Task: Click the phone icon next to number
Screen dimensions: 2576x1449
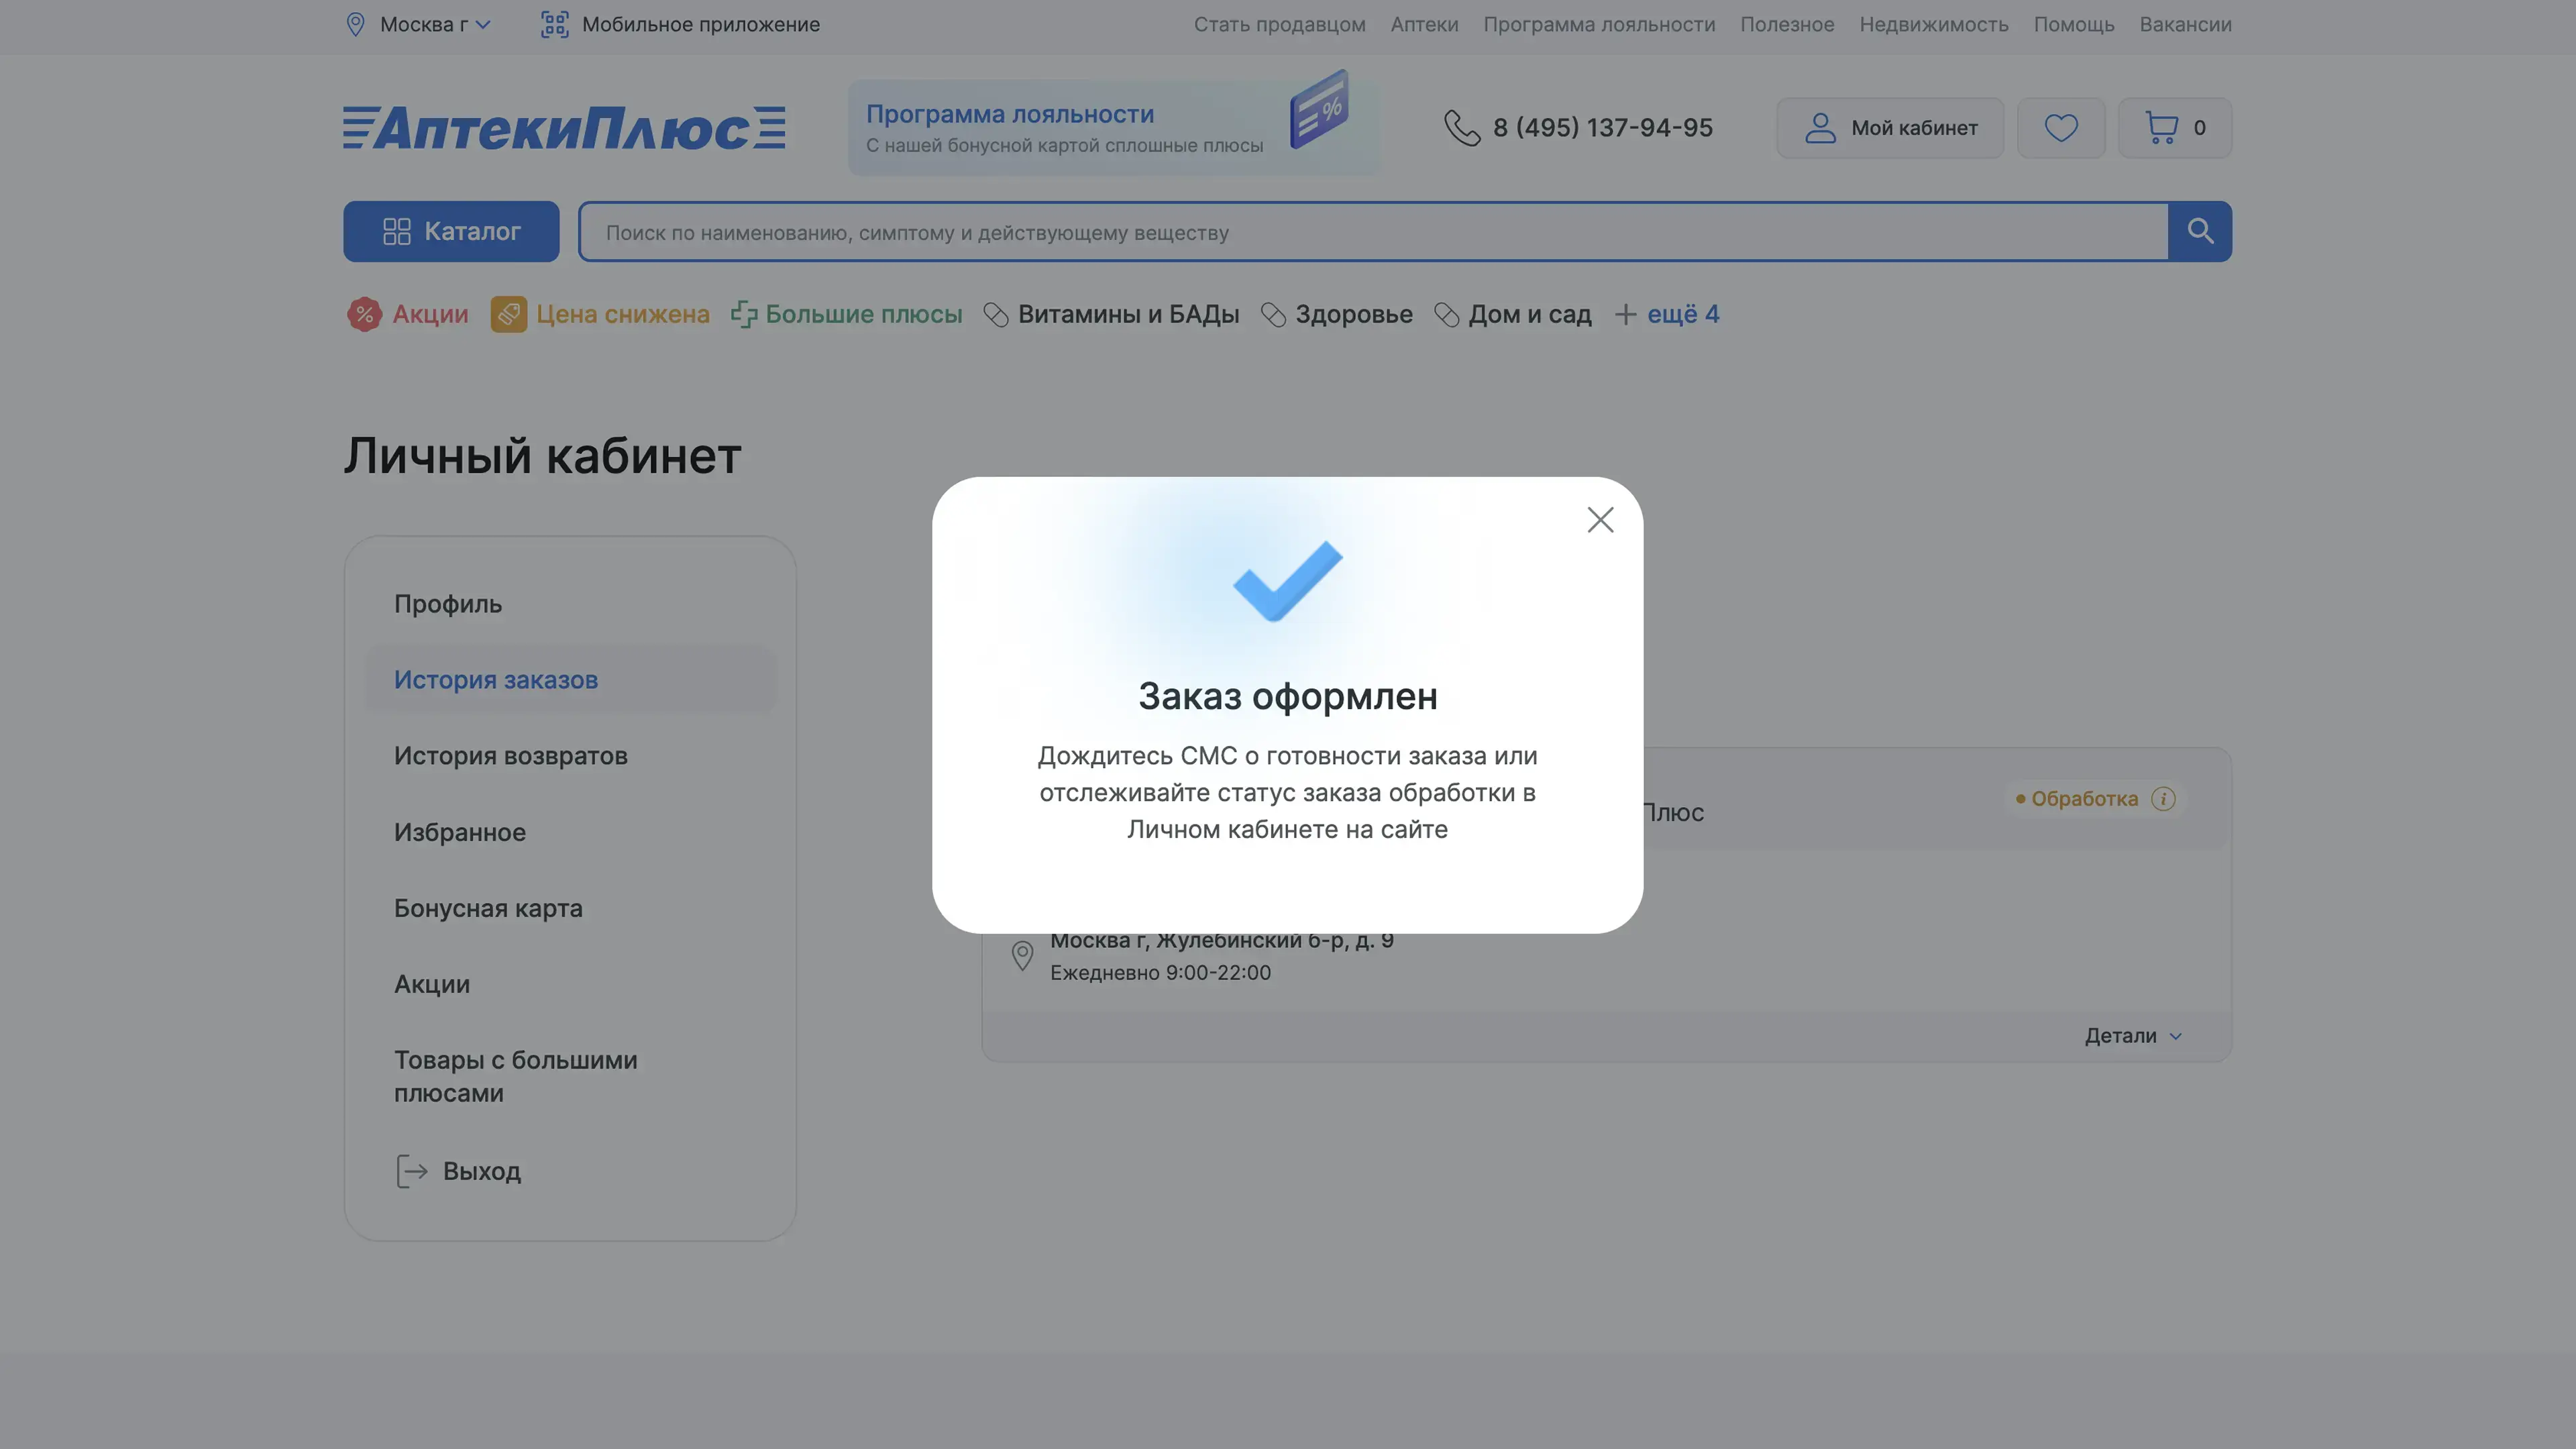Action: pos(1461,128)
